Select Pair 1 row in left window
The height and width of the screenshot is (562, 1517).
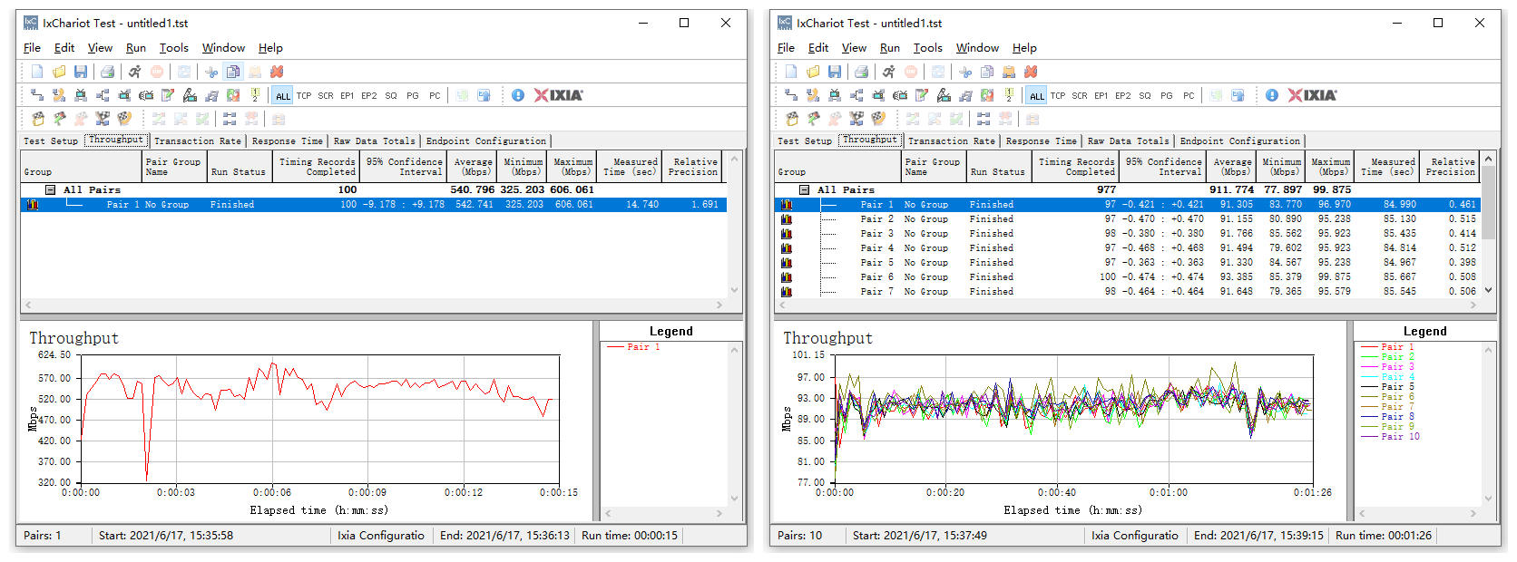click(373, 205)
